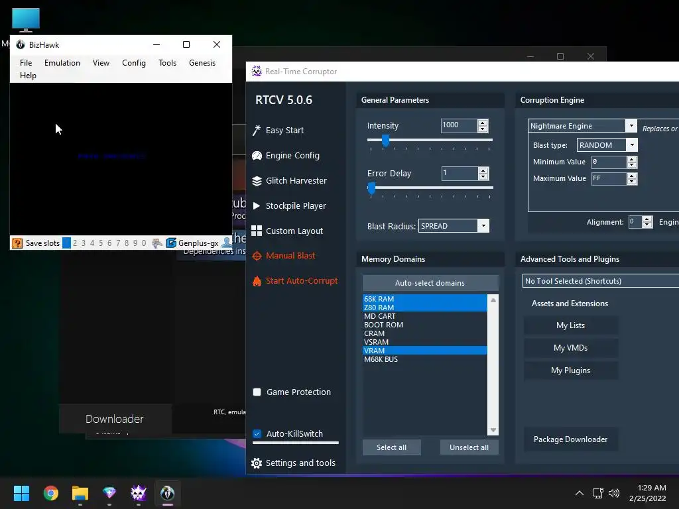Select the BOOT ROM memory domain
The image size is (679, 509).
point(425,325)
